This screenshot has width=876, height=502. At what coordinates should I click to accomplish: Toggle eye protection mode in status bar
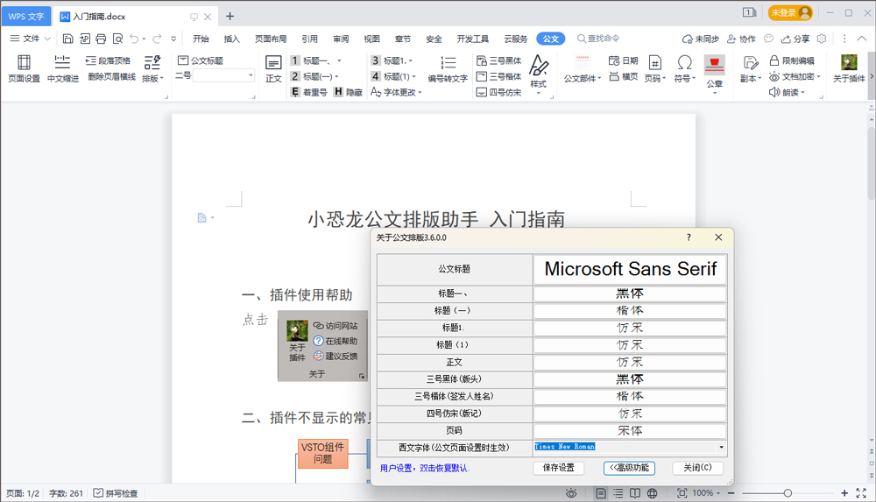coord(571,493)
